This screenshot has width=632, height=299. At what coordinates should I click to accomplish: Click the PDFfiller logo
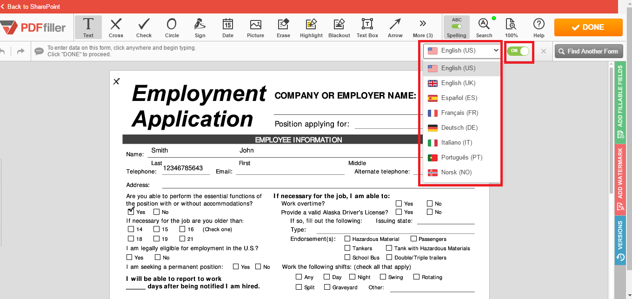click(33, 27)
